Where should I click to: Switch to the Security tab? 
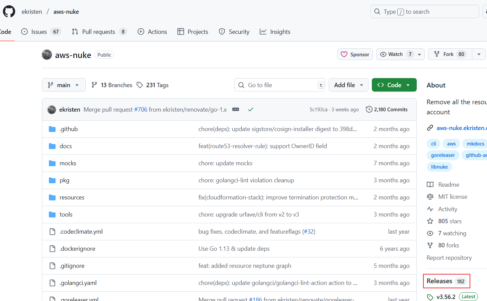[x=234, y=32]
